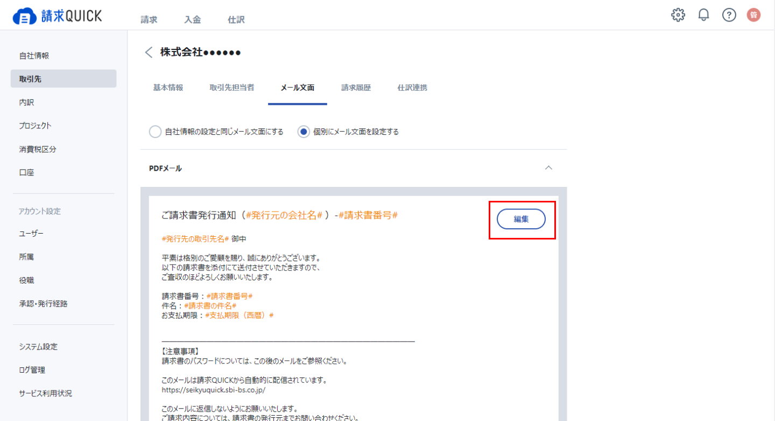
Task: Switch to the 取引先担当者 tab
Action: point(232,88)
